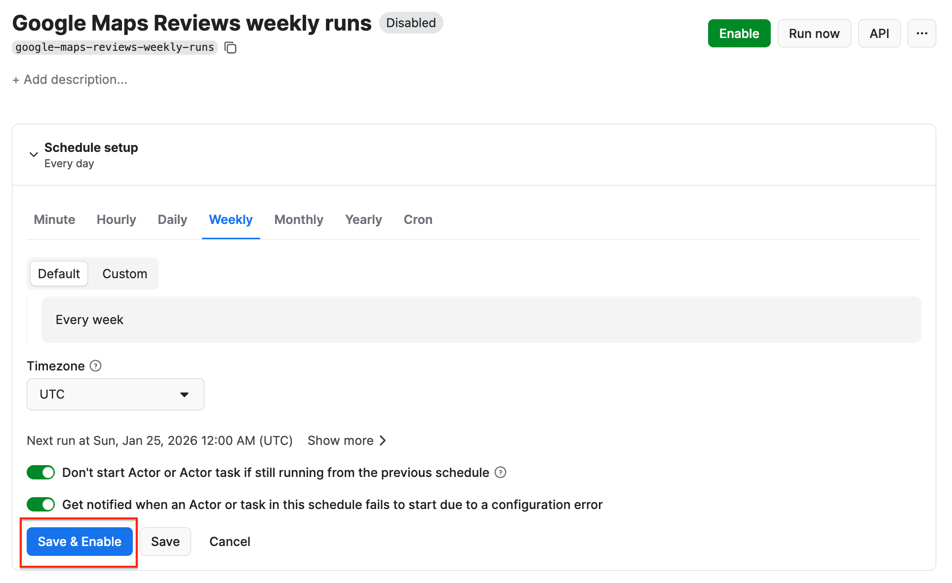The image size is (952, 583).
Task: Toggle off don't start if still running
Action: [x=40, y=473]
